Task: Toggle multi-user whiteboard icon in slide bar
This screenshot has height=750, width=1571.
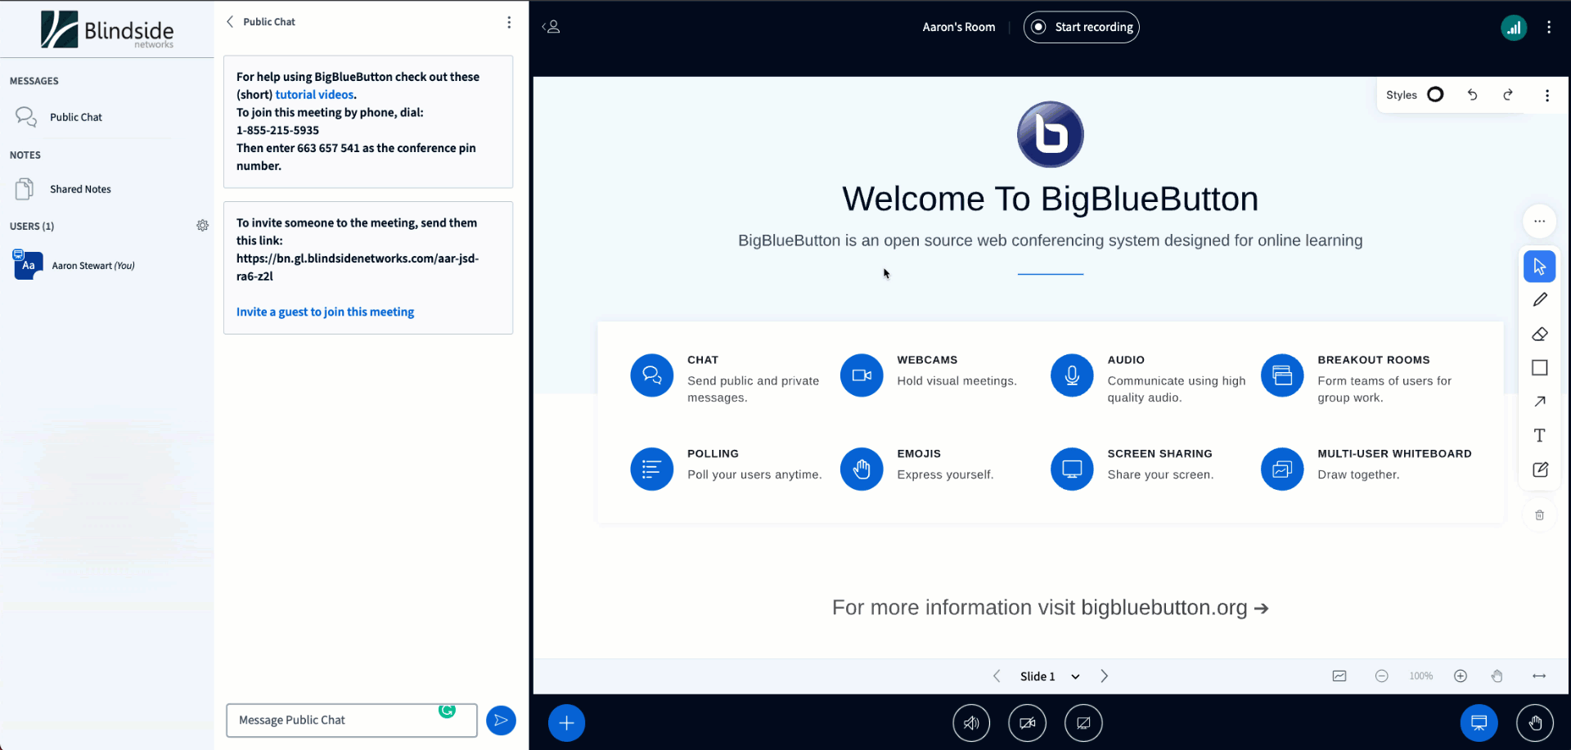Action: pos(1339,676)
